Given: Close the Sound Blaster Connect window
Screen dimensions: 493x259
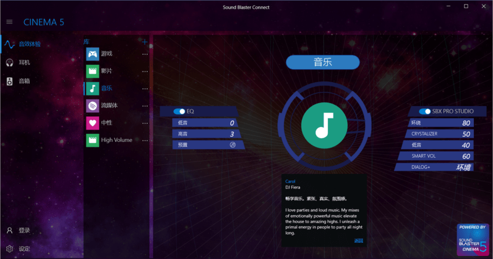Looking at the screenshot, I should 484,6.
